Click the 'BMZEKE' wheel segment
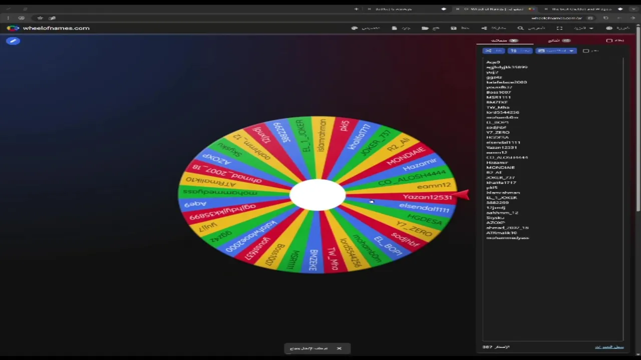Image resolution: width=641 pixels, height=360 pixels. point(313,260)
